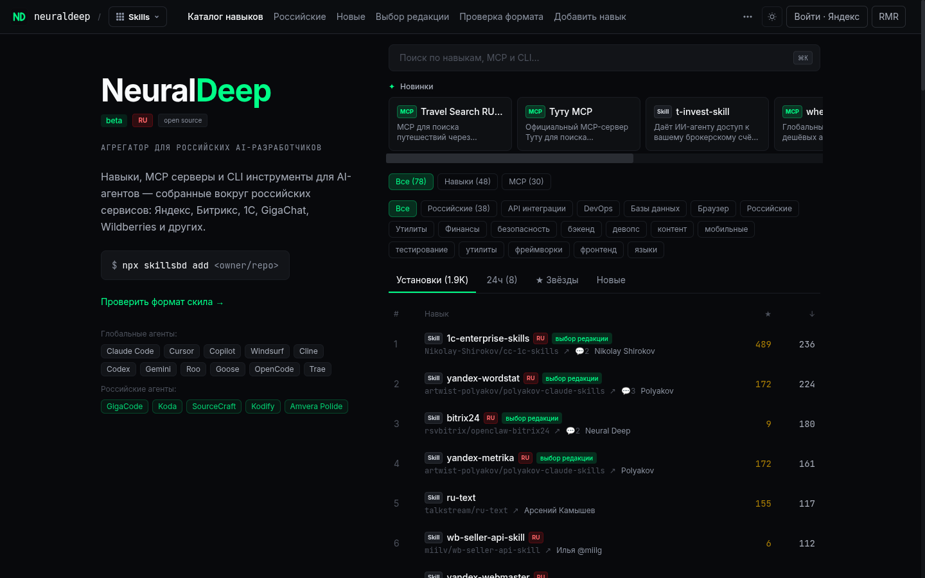This screenshot has height=578, width=925.
Task: Sort by the downloads arrow column icon
Action: [x=812, y=314]
